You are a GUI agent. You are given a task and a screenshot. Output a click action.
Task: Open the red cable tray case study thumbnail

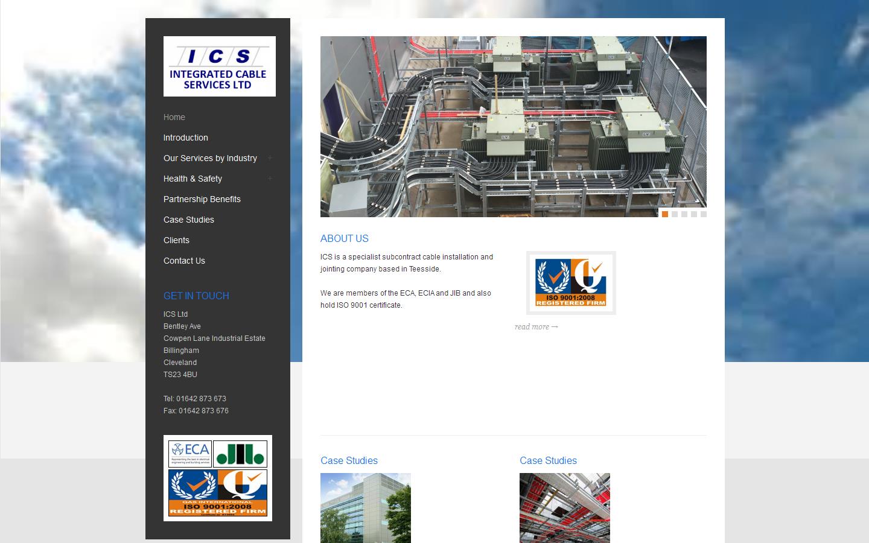coord(565,507)
